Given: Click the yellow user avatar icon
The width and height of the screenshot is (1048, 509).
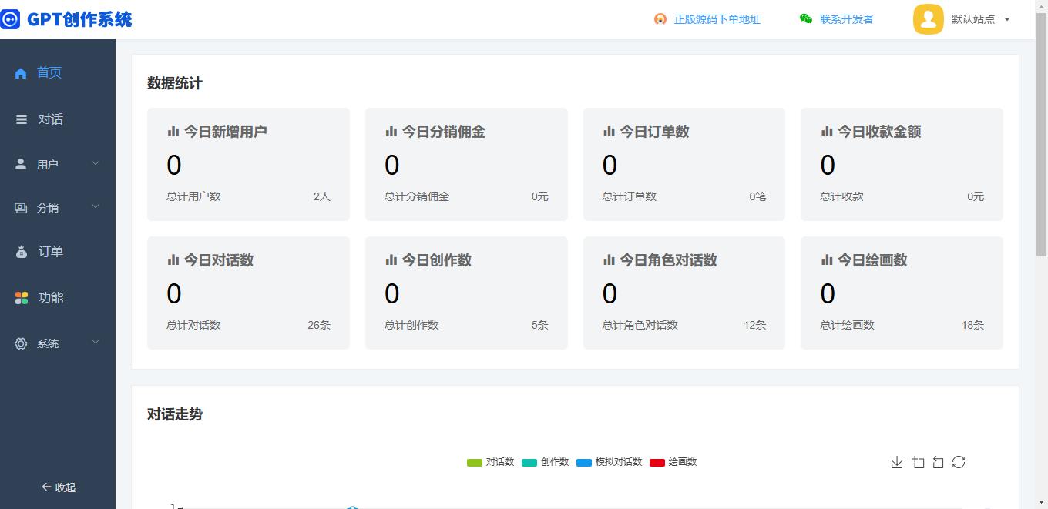Looking at the screenshot, I should tap(928, 19).
